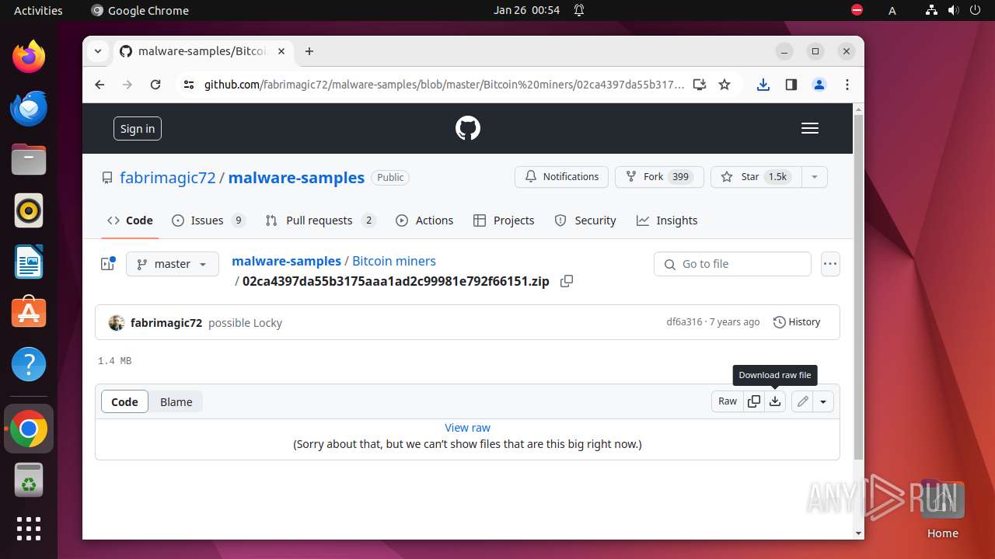995x559 pixels.
Task: Open Chrome profile avatar icon
Action: pos(819,85)
